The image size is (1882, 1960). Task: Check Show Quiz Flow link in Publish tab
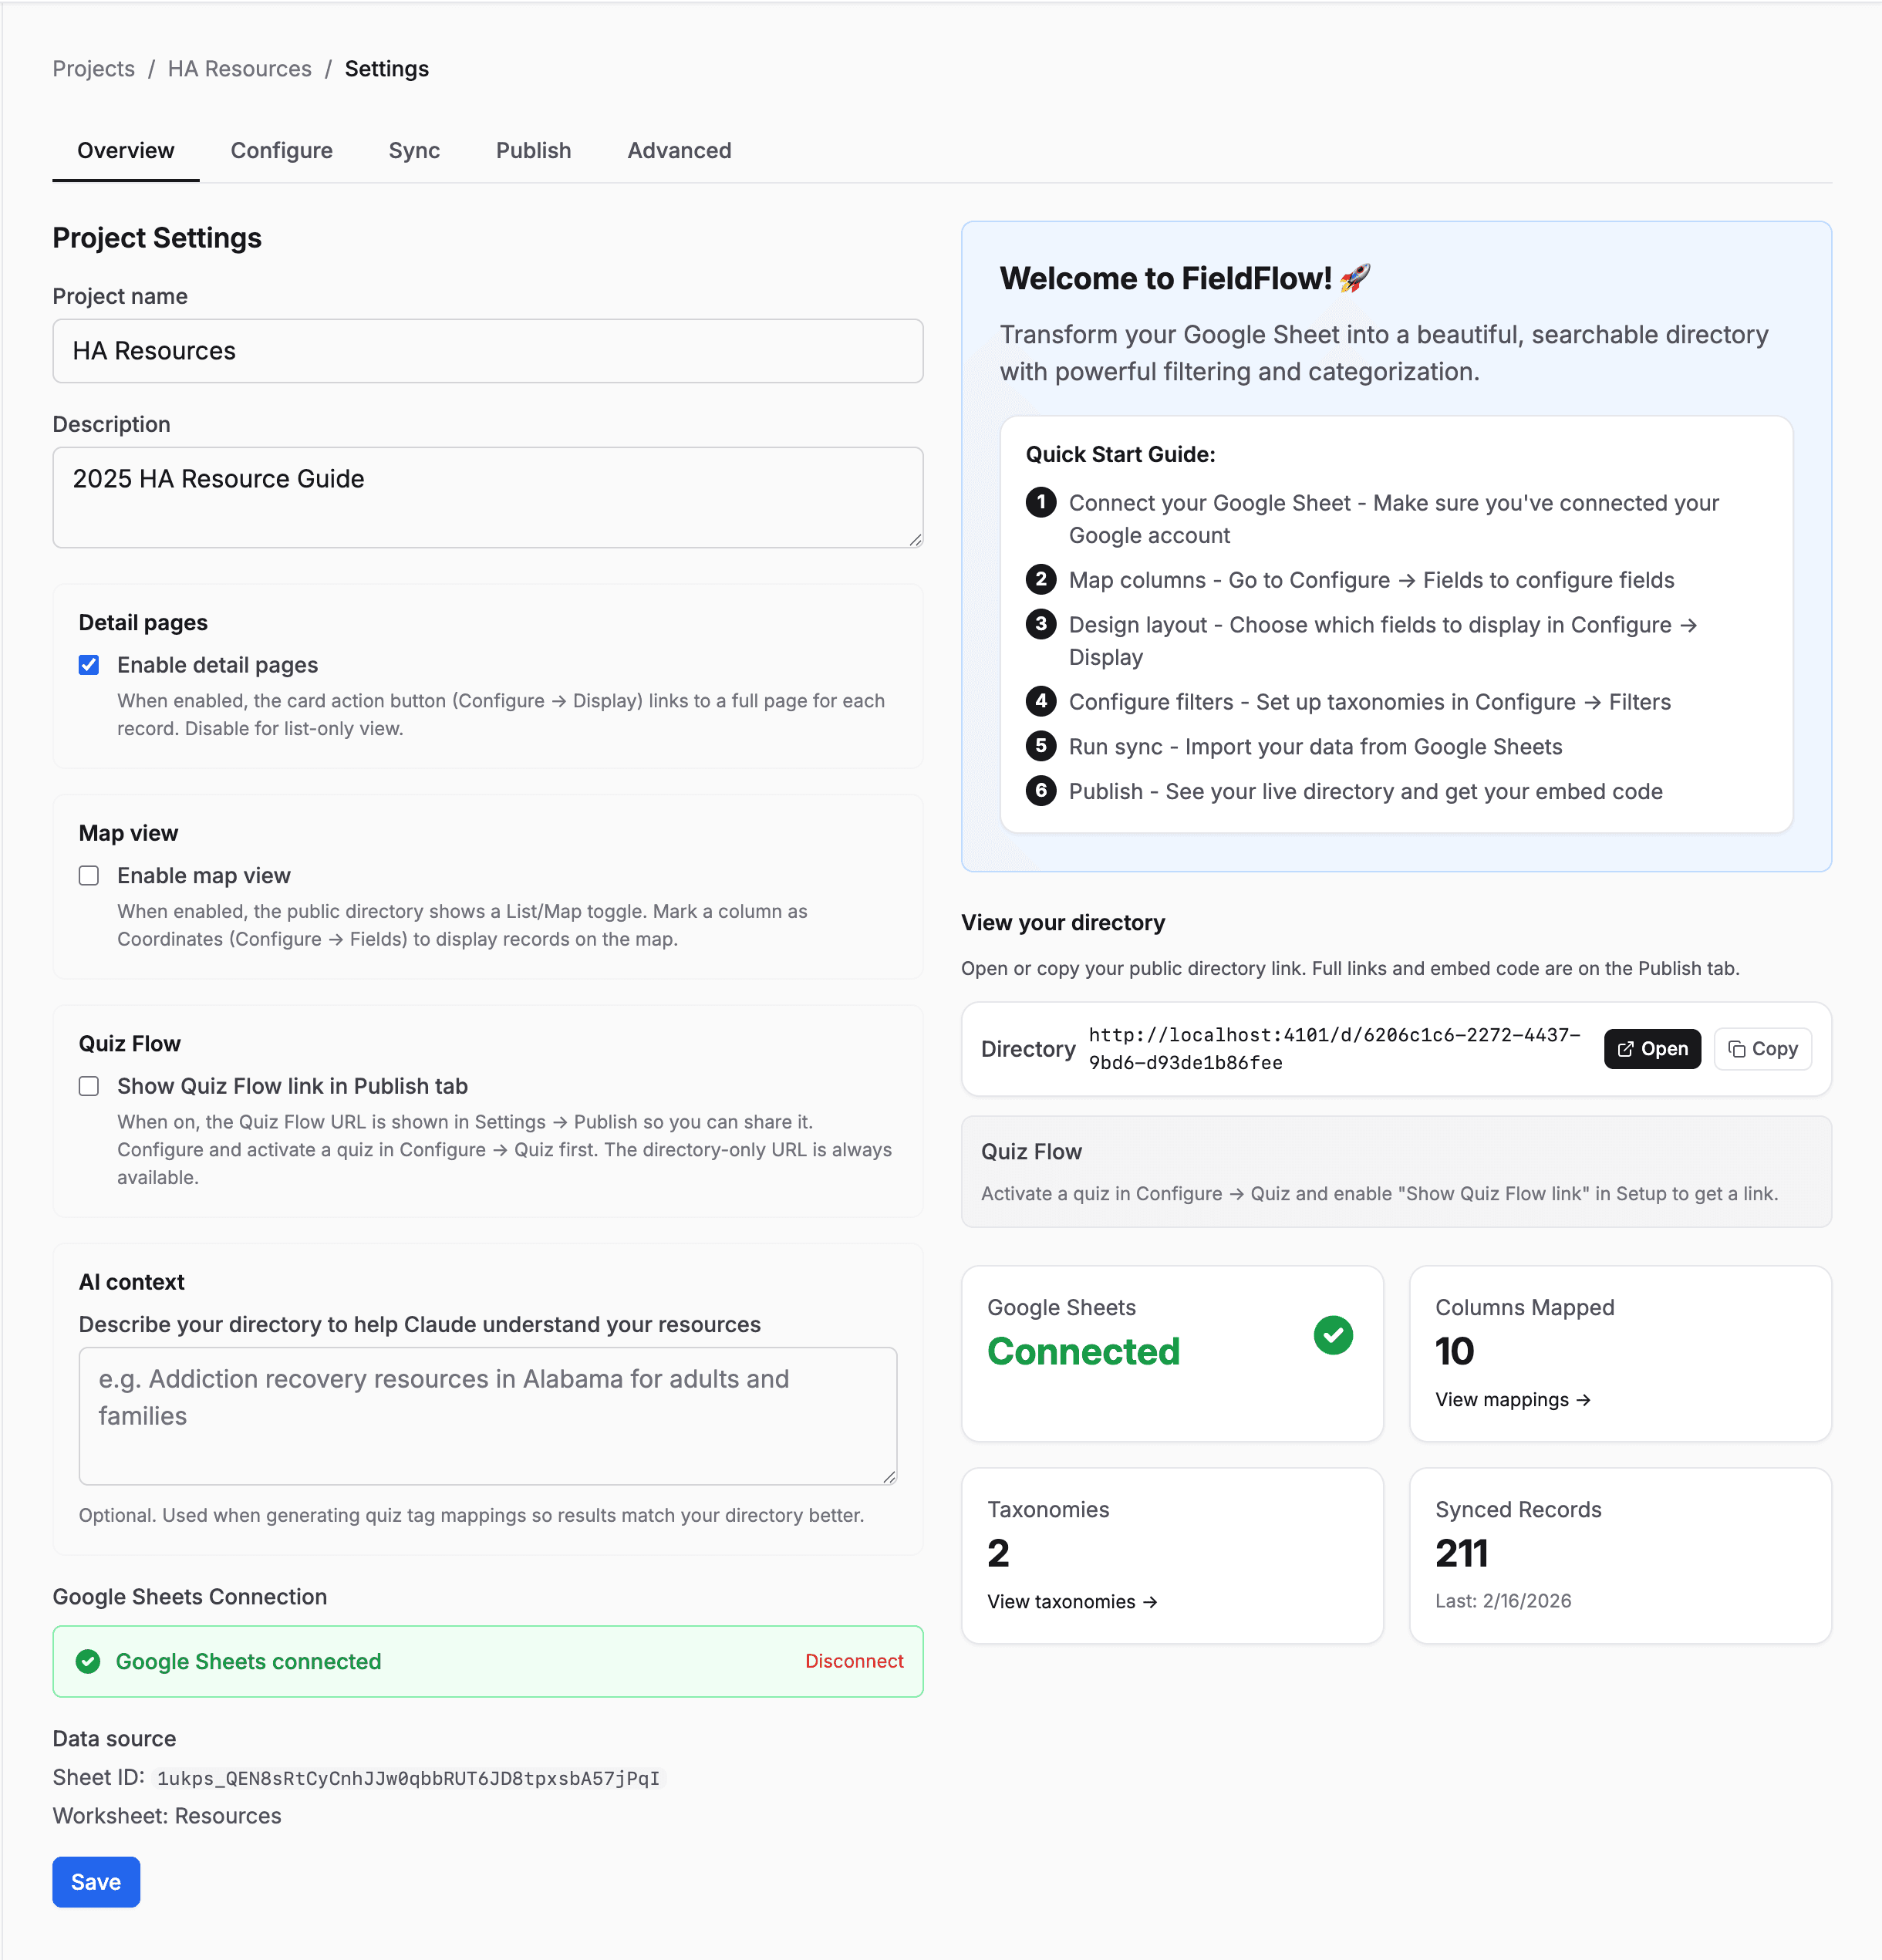click(x=89, y=1086)
